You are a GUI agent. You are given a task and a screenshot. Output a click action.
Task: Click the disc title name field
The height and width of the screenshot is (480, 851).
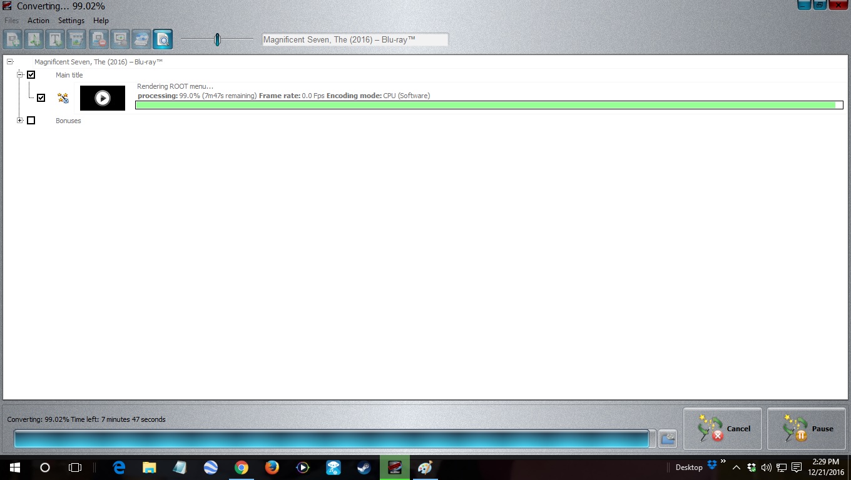tap(355, 39)
